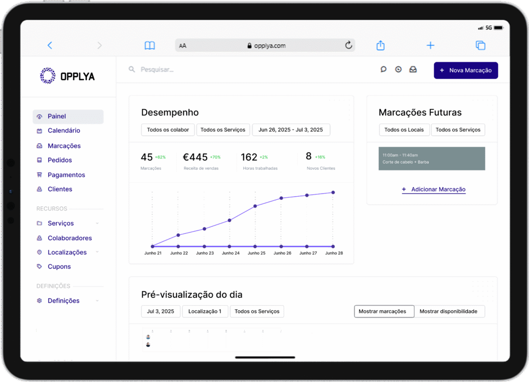
Task: Click the Nova Marcação button
Action: click(465, 70)
